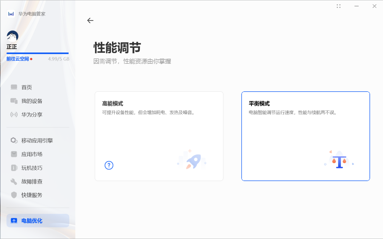Open 我的设备 device page

pos(31,101)
